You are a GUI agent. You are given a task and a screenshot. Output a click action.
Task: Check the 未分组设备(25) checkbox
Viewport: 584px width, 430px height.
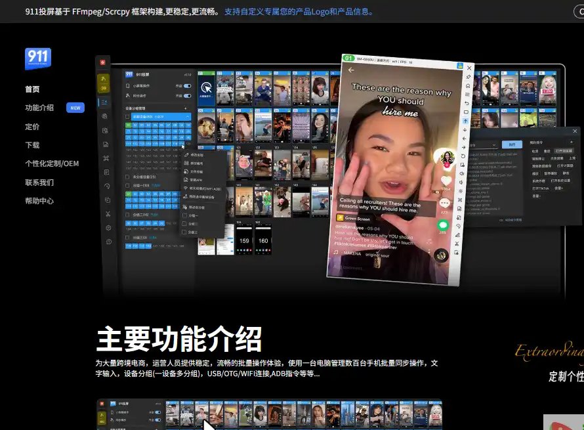(x=127, y=177)
